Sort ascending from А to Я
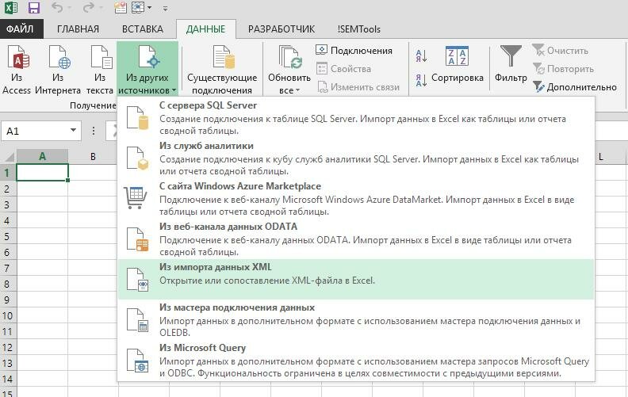The width and height of the screenshot is (628, 397). click(421, 55)
